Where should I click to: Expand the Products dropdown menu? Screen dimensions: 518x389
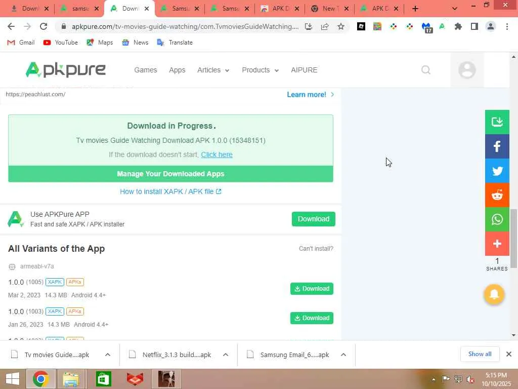tap(260, 70)
